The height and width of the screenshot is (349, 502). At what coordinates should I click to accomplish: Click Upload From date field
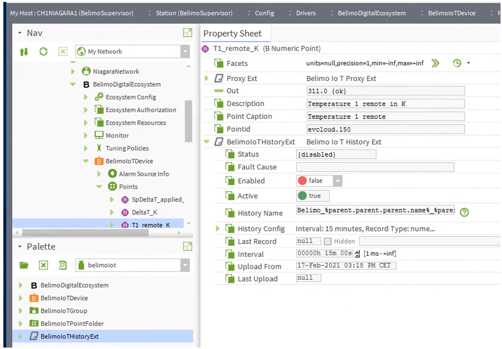pos(346,266)
